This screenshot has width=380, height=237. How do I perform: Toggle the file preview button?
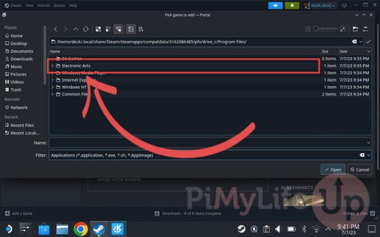click(131, 29)
